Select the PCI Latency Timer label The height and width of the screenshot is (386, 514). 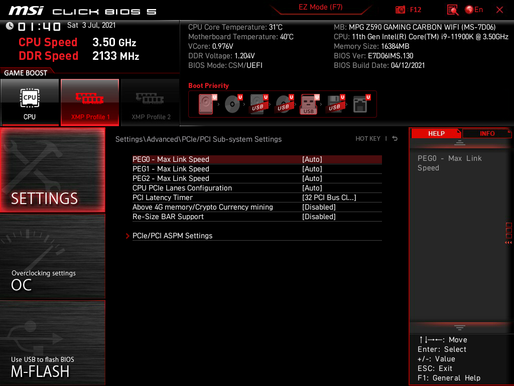click(x=163, y=197)
